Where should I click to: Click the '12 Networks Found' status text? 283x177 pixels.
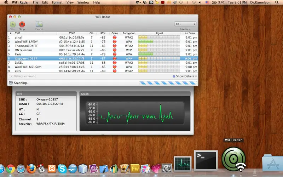tap(23, 76)
